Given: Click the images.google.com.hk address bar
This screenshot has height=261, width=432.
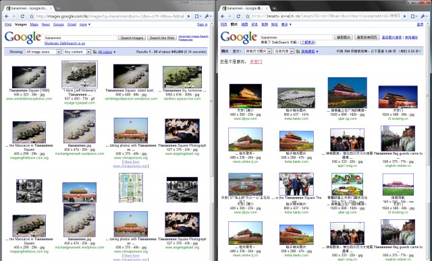Looking at the screenshot, I should [110, 16].
